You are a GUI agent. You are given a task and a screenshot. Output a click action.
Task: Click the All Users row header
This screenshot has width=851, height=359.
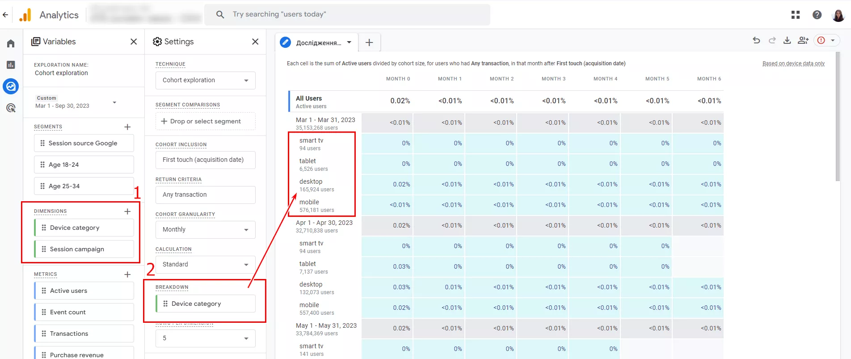point(324,102)
